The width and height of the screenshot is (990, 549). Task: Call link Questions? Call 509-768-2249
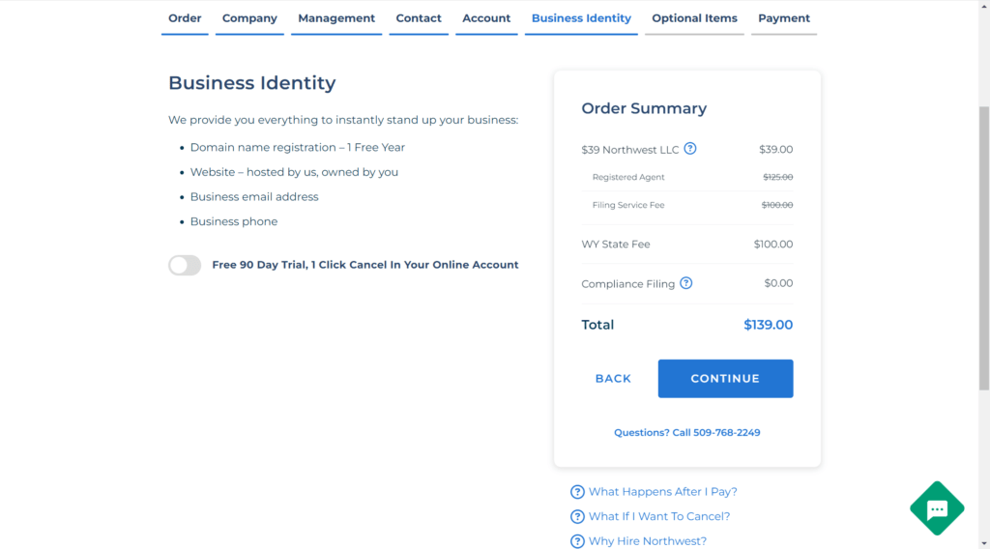pos(687,433)
